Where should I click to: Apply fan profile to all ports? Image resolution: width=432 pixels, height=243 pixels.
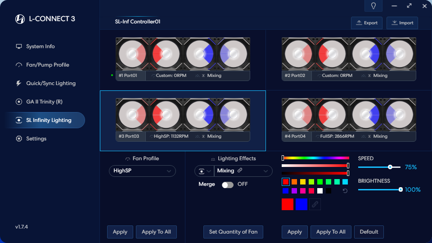click(156, 232)
